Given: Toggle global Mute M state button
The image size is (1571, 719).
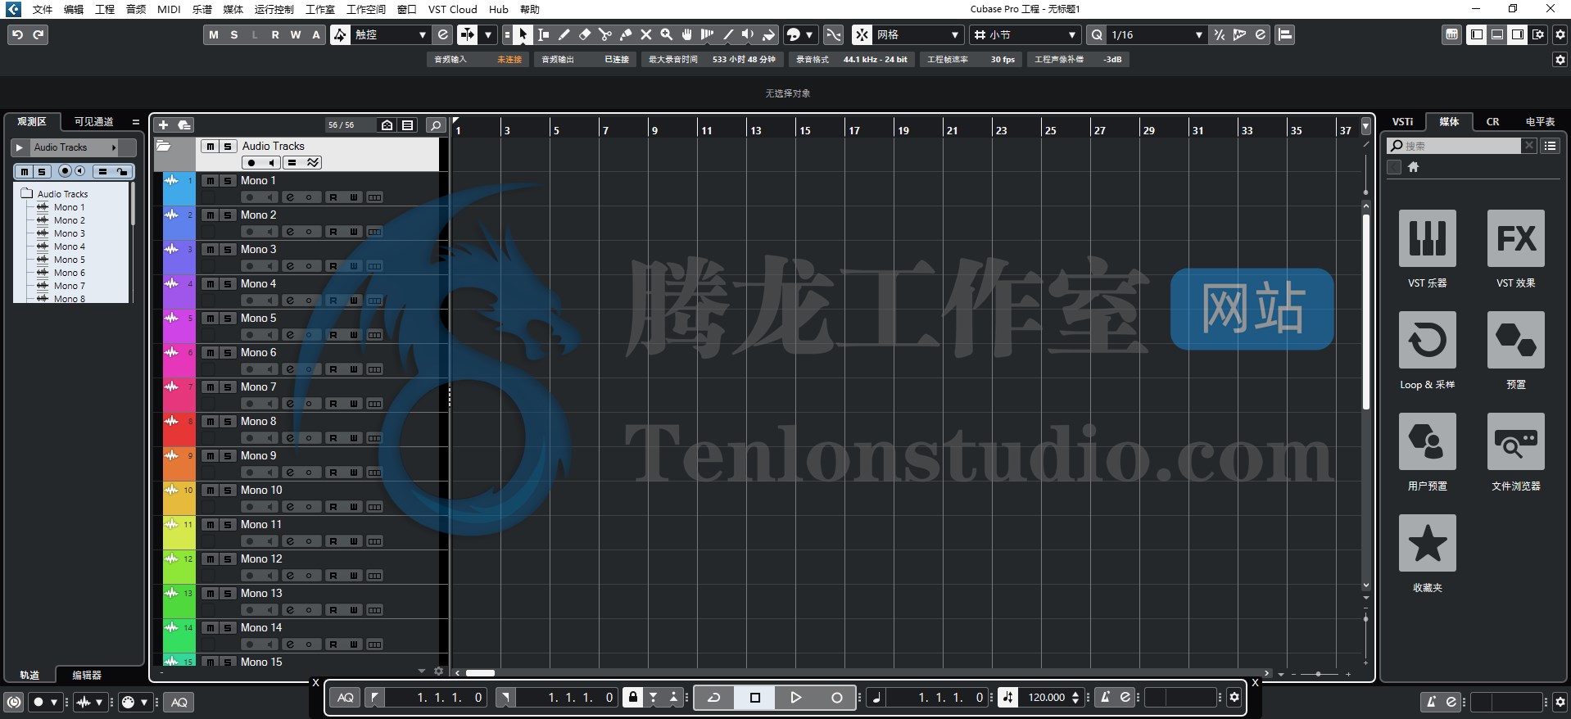Looking at the screenshot, I should coord(214,34).
